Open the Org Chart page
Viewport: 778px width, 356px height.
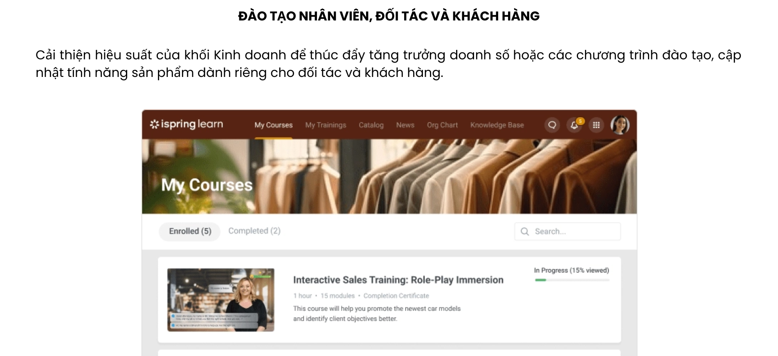click(442, 125)
